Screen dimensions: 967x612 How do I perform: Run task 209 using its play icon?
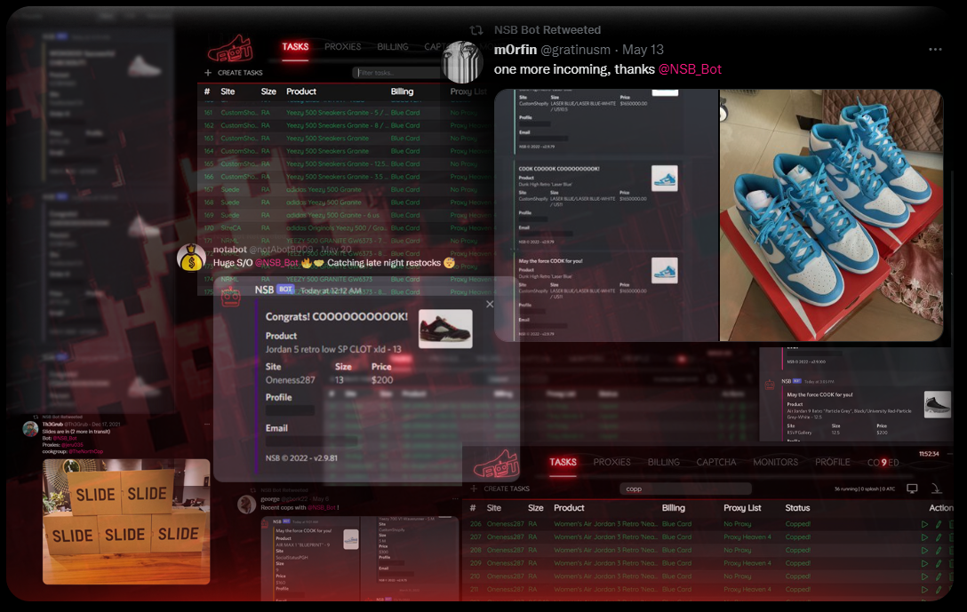[x=924, y=563]
